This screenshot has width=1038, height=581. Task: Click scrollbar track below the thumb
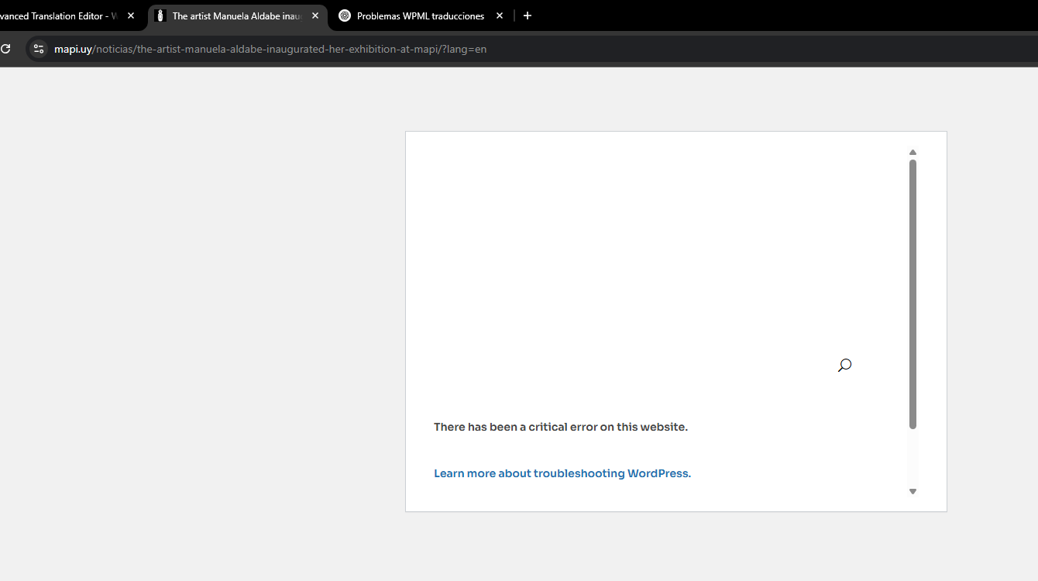click(913, 457)
